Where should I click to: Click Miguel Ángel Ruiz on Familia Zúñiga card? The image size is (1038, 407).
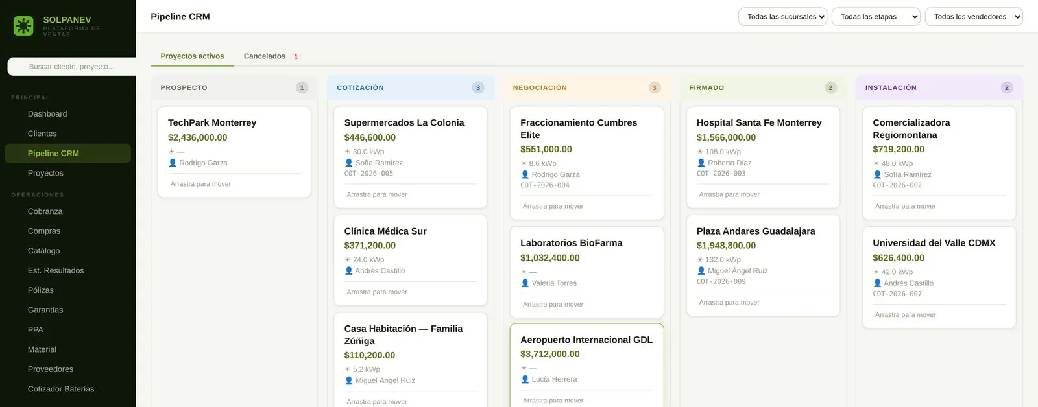pos(385,380)
